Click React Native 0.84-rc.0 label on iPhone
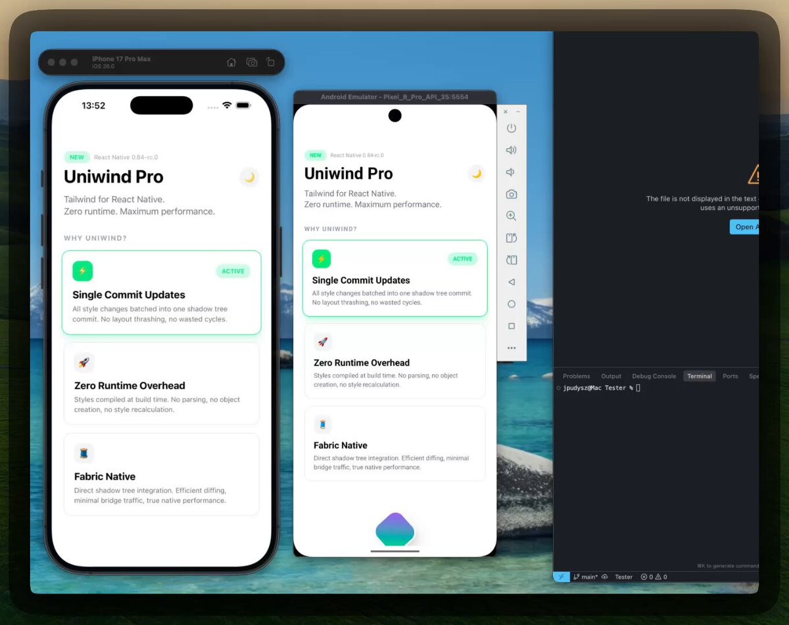Image resolution: width=789 pixels, height=625 pixels. pyautogui.click(x=126, y=157)
